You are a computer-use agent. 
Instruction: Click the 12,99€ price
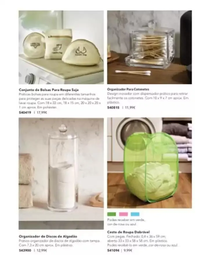pos(42,251)
